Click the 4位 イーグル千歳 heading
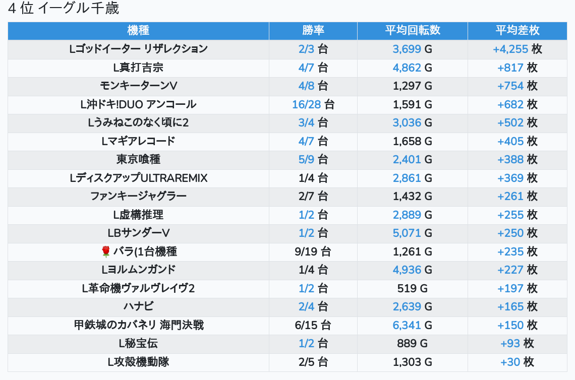The height and width of the screenshot is (380, 575). [x=64, y=9]
